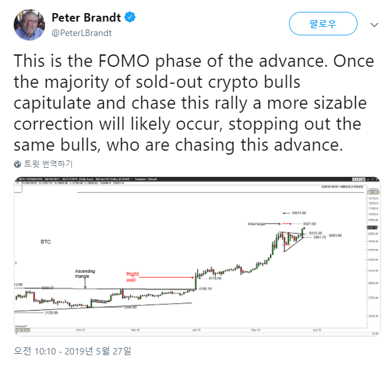The image size is (387, 365).
Task: Click the red Right wall annotation
Action: (x=133, y=277)
